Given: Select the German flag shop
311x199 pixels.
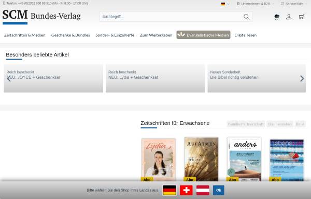Looking at the screenshot, I should [169, 190].
